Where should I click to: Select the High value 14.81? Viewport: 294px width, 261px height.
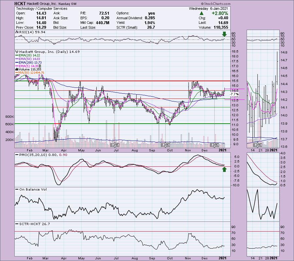(x=41, y=18)
